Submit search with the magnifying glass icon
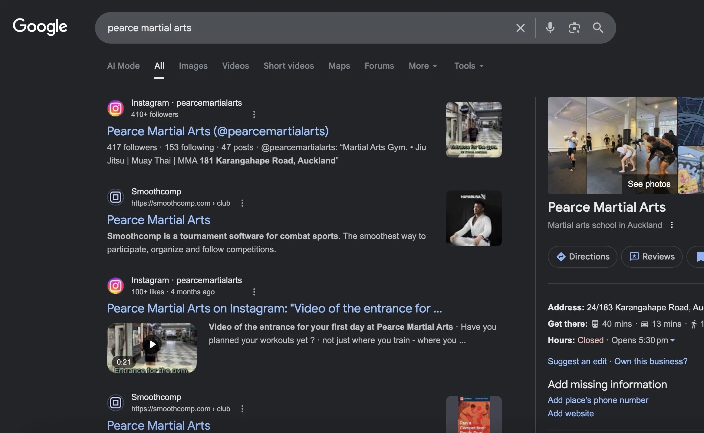Viewport: 704px width, 433px height. point(598,28)
